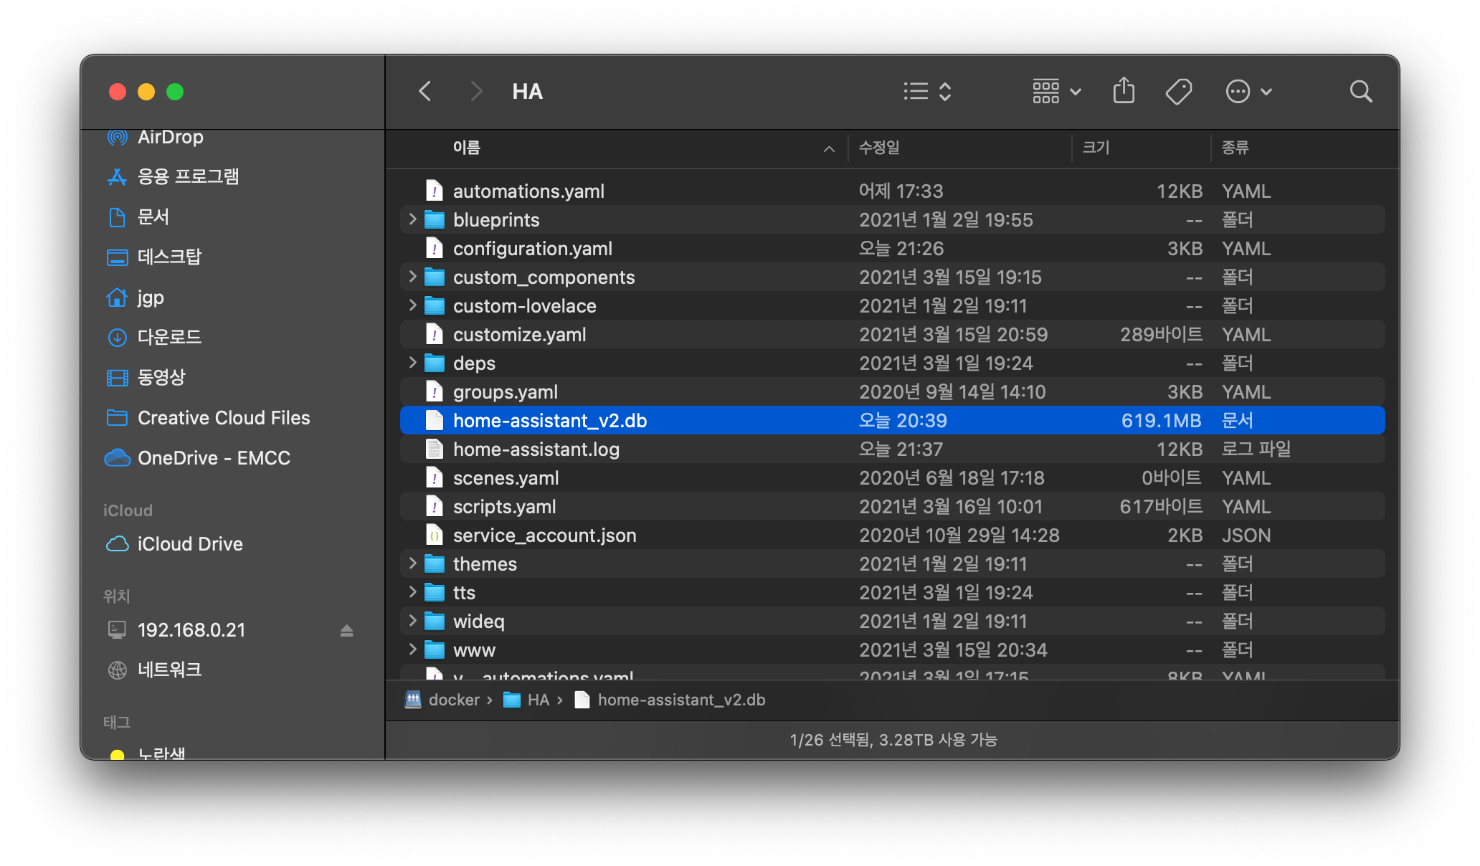Click docker in the path bar
This screenshot has width=1480, height=866.
[x=453, y=700]
